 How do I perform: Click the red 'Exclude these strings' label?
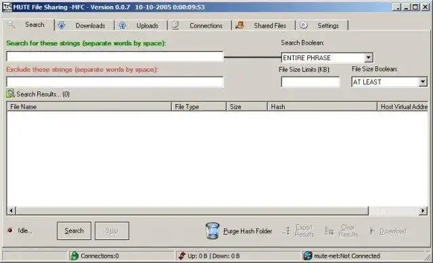point(82,70)
